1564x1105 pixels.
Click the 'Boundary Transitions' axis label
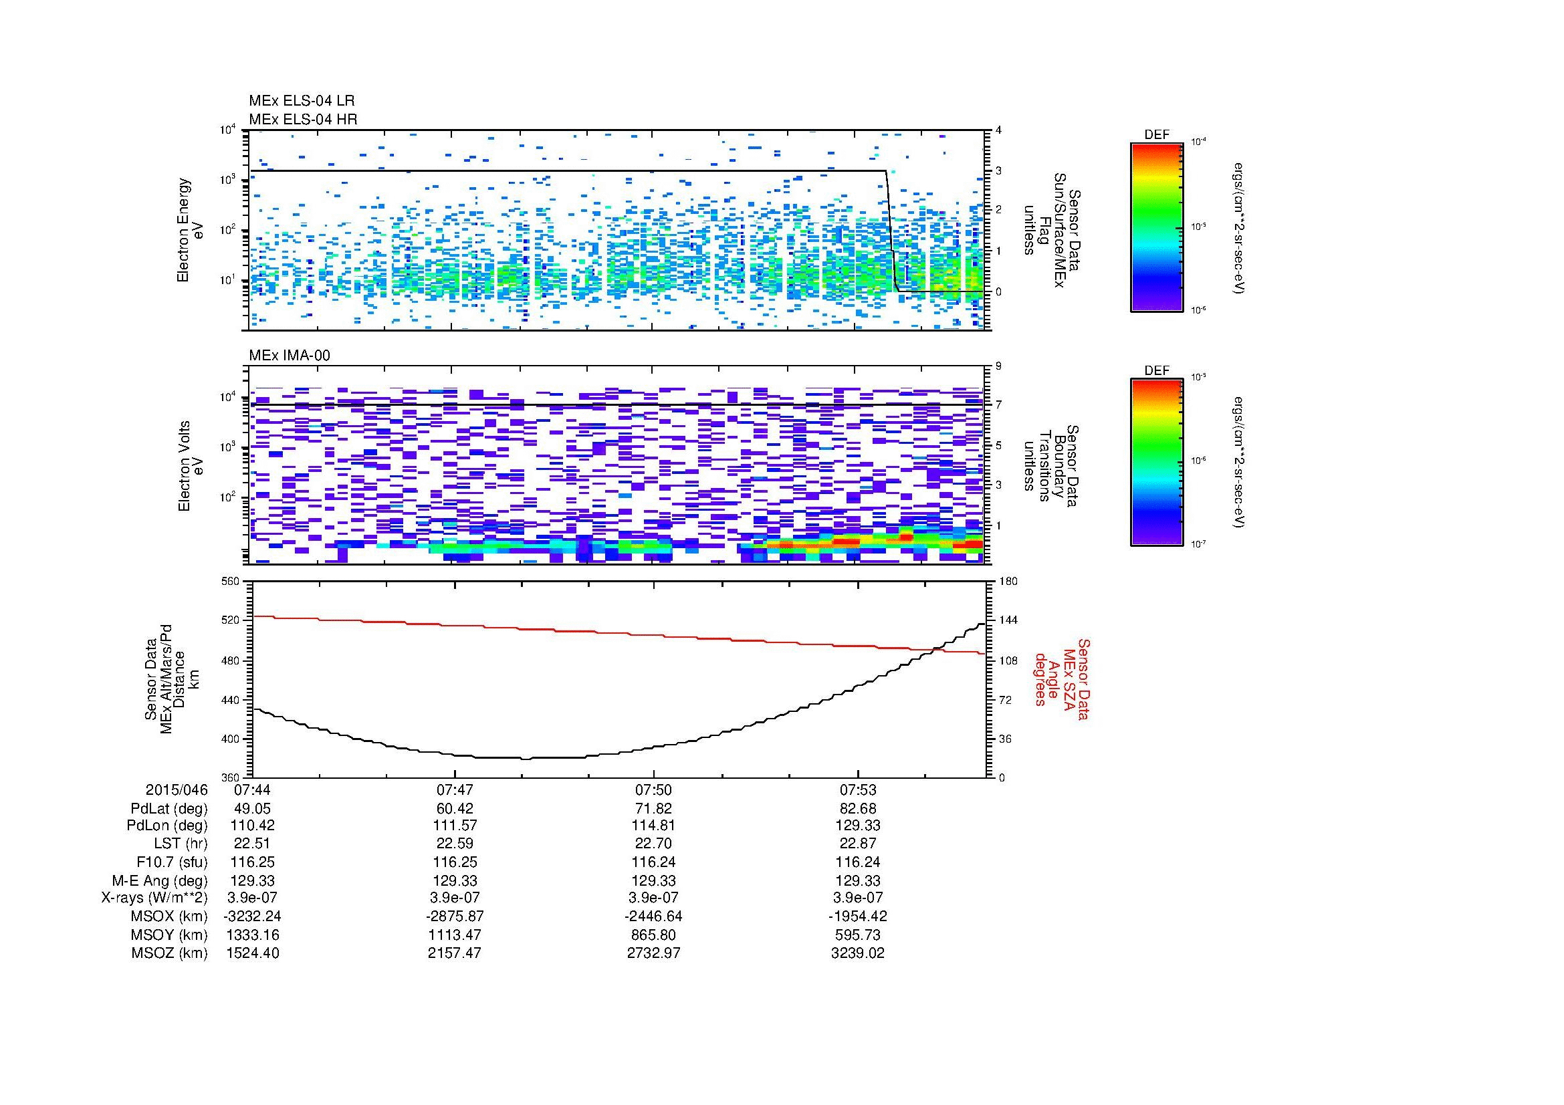pos(1052,467)
